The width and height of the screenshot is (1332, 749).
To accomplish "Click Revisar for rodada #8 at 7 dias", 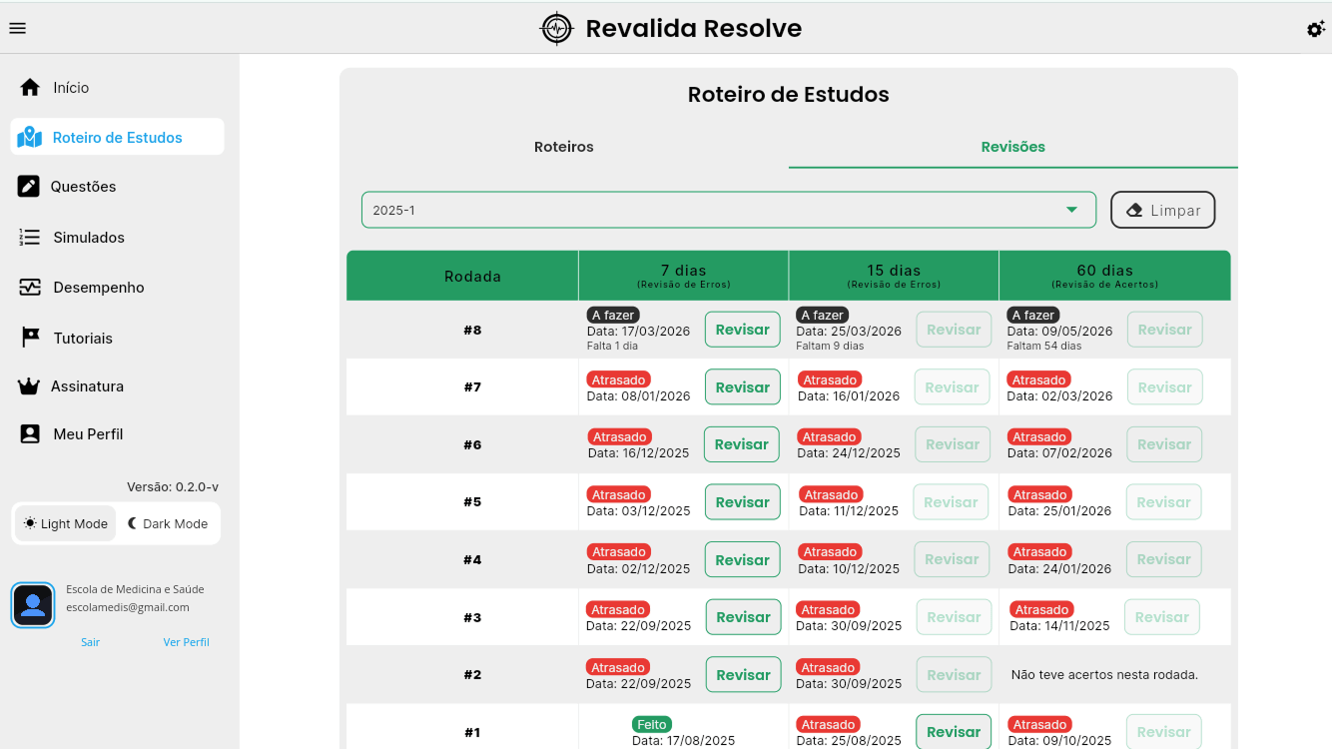I will click(x=742, y=329).
